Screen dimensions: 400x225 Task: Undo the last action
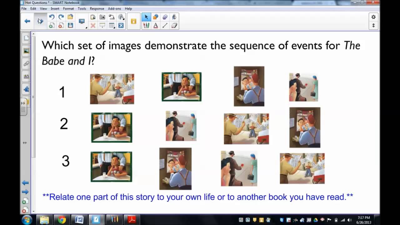[52, 17]
